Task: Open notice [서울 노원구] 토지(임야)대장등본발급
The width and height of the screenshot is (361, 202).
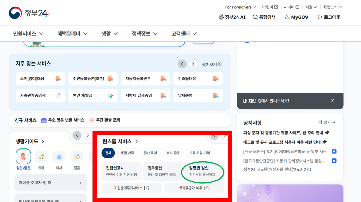Action: pos(285,151)
